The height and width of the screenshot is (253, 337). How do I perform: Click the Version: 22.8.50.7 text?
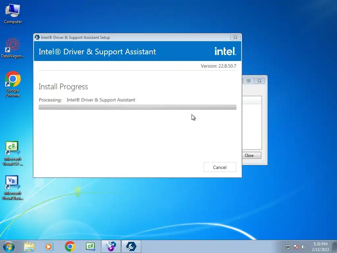coord(219,66)
